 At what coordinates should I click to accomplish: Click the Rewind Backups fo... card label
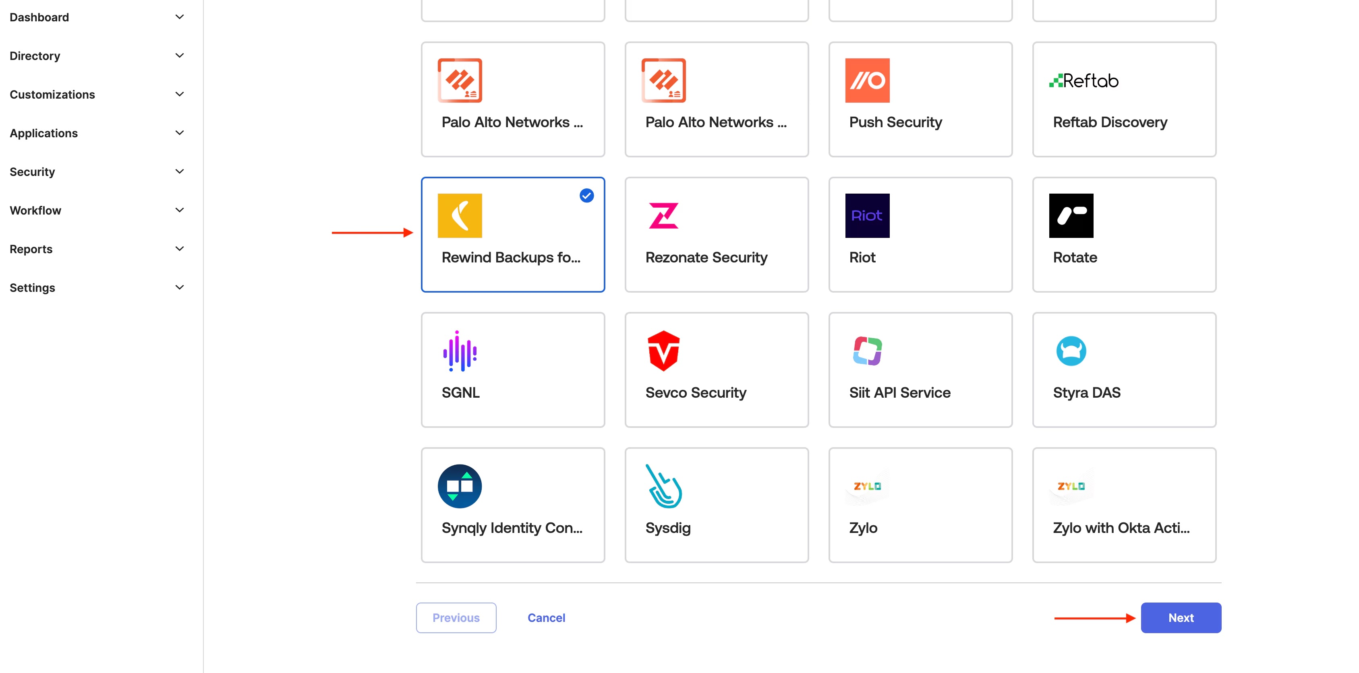point(511,258)
